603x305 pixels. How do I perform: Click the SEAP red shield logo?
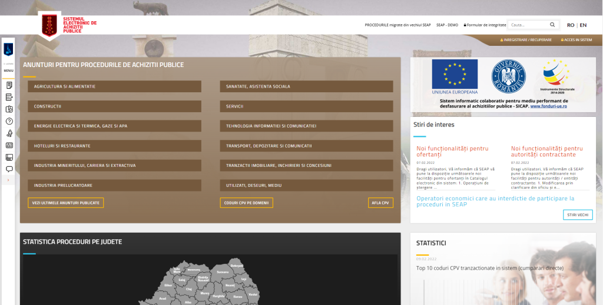coord(49,26)
